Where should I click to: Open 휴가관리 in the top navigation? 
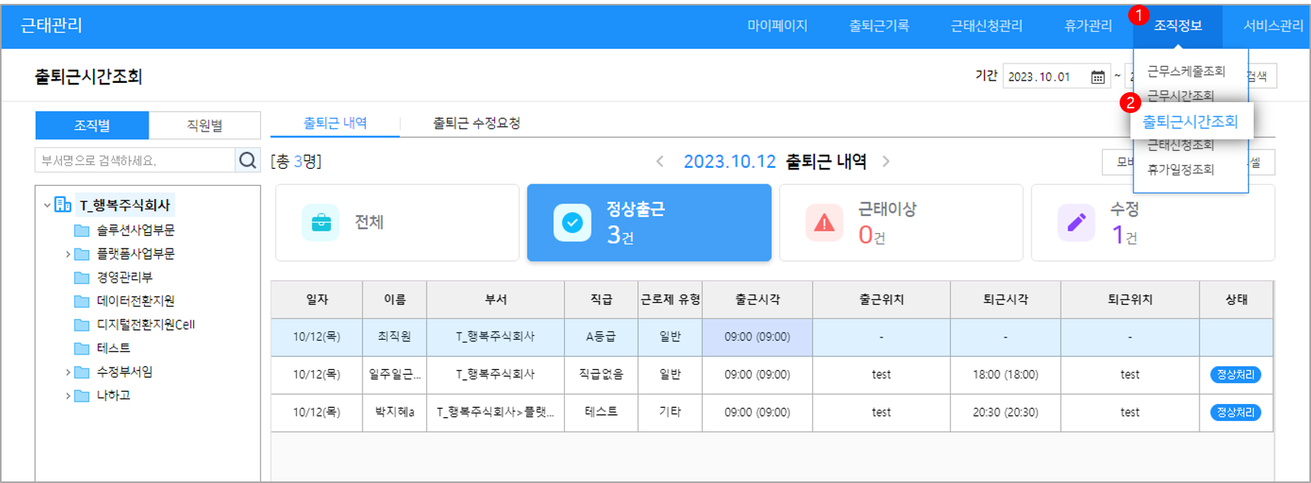tap(1088, 26)
